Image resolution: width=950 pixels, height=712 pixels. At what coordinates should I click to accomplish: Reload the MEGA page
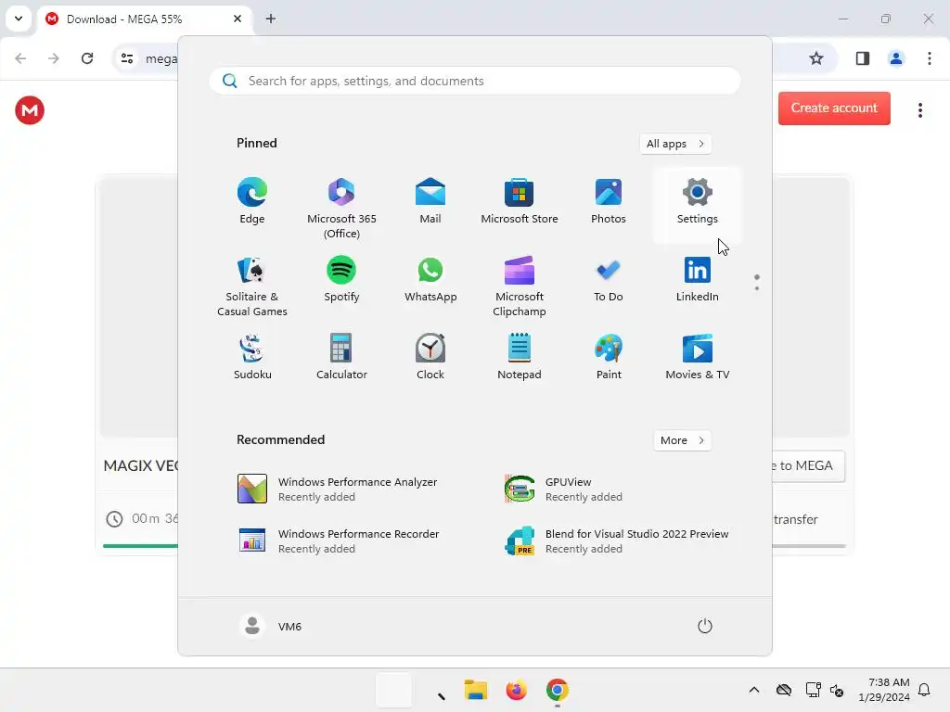click(x=87, y=58)
